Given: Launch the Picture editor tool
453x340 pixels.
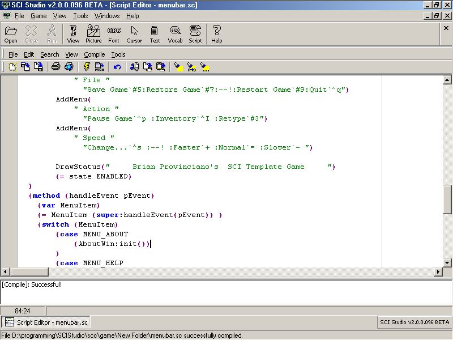Looking at the screenshot, I should point(93,34).
